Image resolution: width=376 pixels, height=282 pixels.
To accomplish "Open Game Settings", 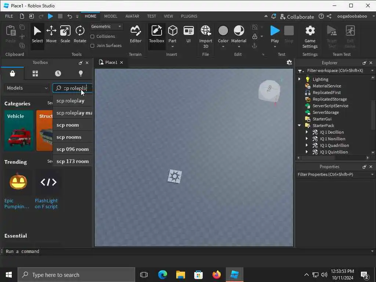I will point(310,36).
